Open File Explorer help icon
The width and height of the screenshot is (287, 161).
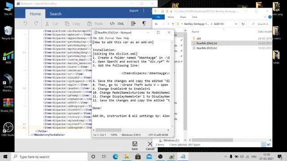click(270, 17)
